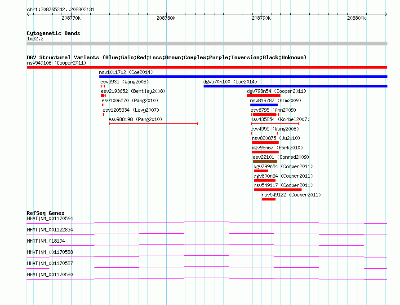Open the dgv799n54 (Cooper2011) label

[283, 166]
